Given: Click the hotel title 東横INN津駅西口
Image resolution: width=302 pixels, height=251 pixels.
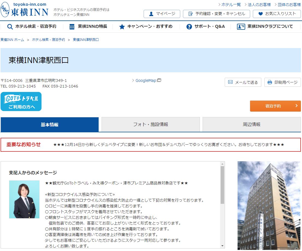Looking at the screenshot, I should 39,60.
